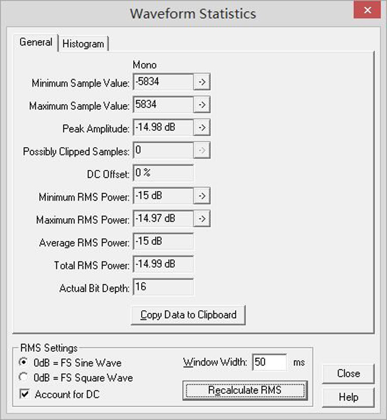Viewport: 387px width, 420px height.
Task: Select 0dB = FS Sine Wave option
Action: pos(24,362)
